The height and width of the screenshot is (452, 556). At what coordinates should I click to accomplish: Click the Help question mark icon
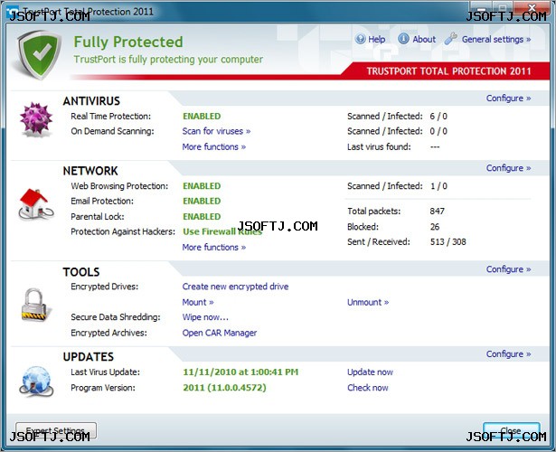point(360,39)
